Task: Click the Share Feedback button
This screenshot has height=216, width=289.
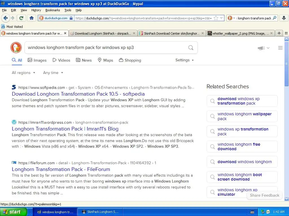Action: pos(264,195)
